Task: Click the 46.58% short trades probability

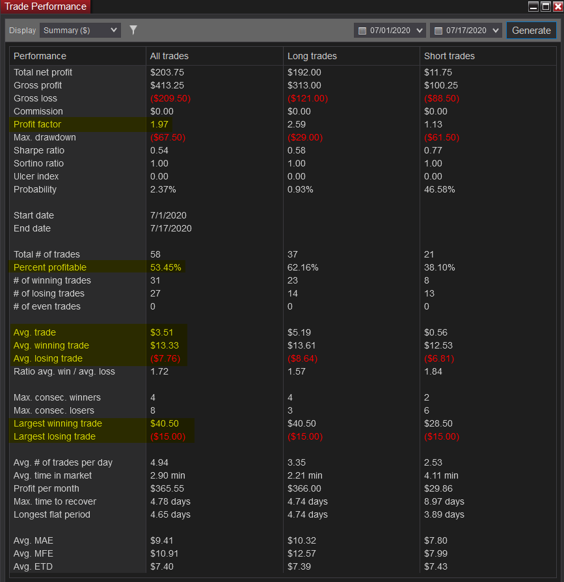Action: (x=439, y=189)
